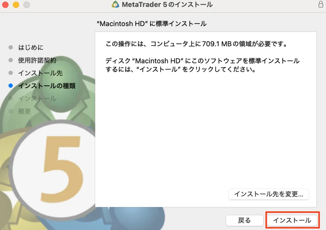Select the grayed 概要 step
The height and width of the screenshot is (230, 326).
[x=24, y=111]
